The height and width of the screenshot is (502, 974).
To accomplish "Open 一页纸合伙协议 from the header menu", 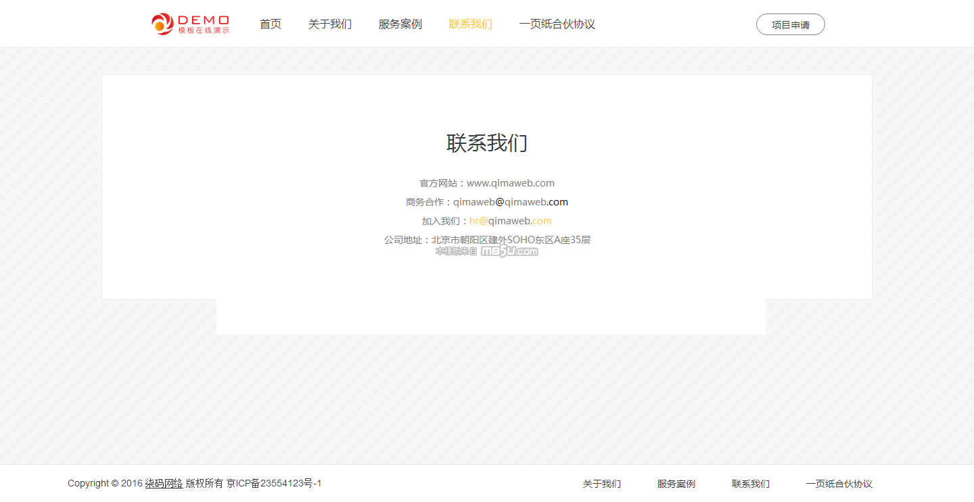I will (x=557, y=24).
